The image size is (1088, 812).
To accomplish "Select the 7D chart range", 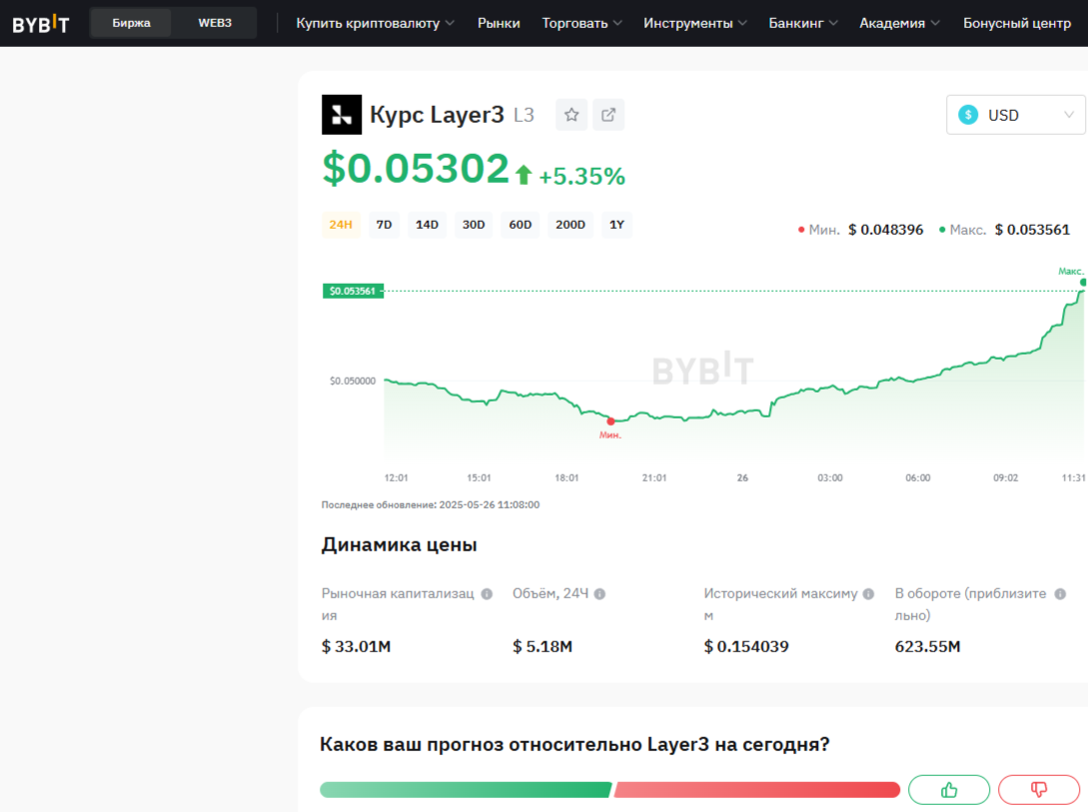I will 384,225.
